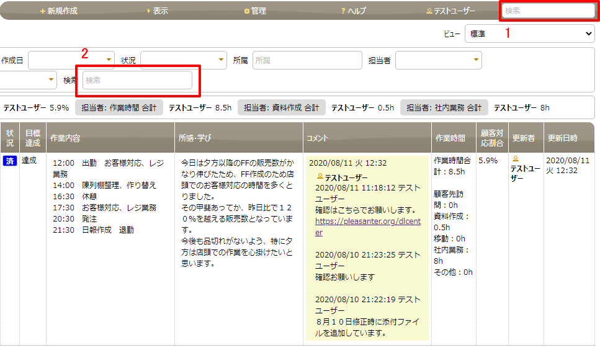The height and width of the screenshot is (350, 600).
Task: Click the filter 検索 text field
Action: coord(137,80)
